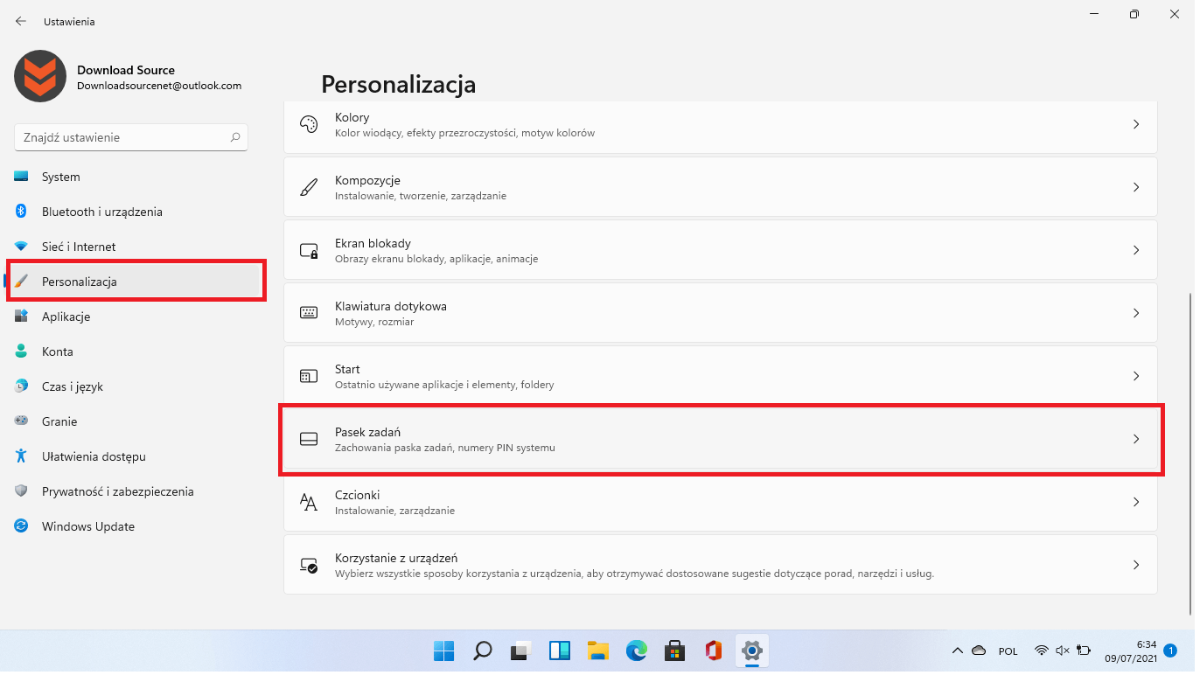
Task: Click Downloadsourcenet@outlook.com email text
Action: coord(159,86)
